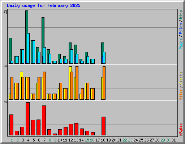
Task: Click the red KBytes bar on day 18
Action: [103, 126]
